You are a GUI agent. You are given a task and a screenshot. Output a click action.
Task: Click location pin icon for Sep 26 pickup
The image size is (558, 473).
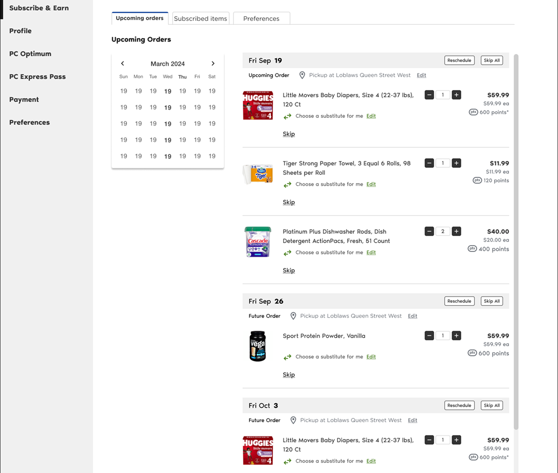pyautogui.click(x=293, y=316)
